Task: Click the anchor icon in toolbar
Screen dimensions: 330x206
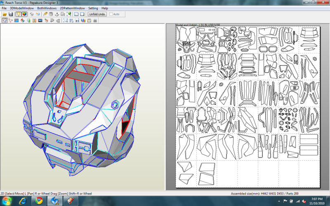Action: [57, 14]
